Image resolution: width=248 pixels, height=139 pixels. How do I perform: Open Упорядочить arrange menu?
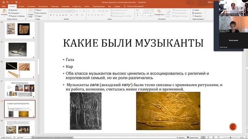pyautogui.click(x=159, y=13)
